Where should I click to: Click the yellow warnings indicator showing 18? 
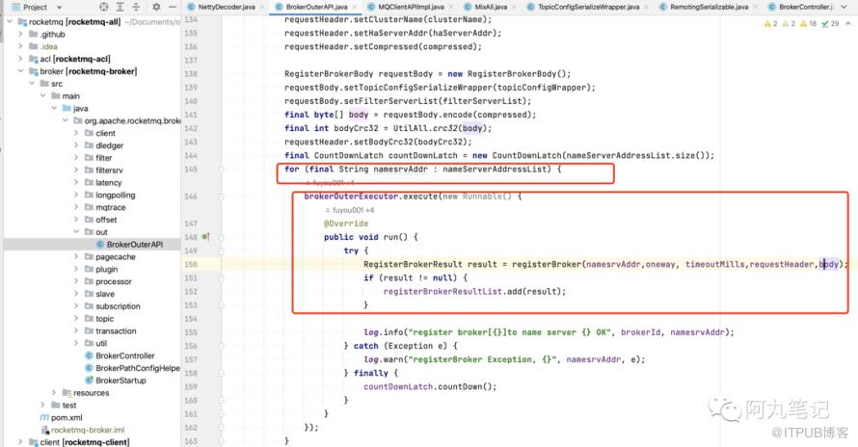(x=808, y=23)
